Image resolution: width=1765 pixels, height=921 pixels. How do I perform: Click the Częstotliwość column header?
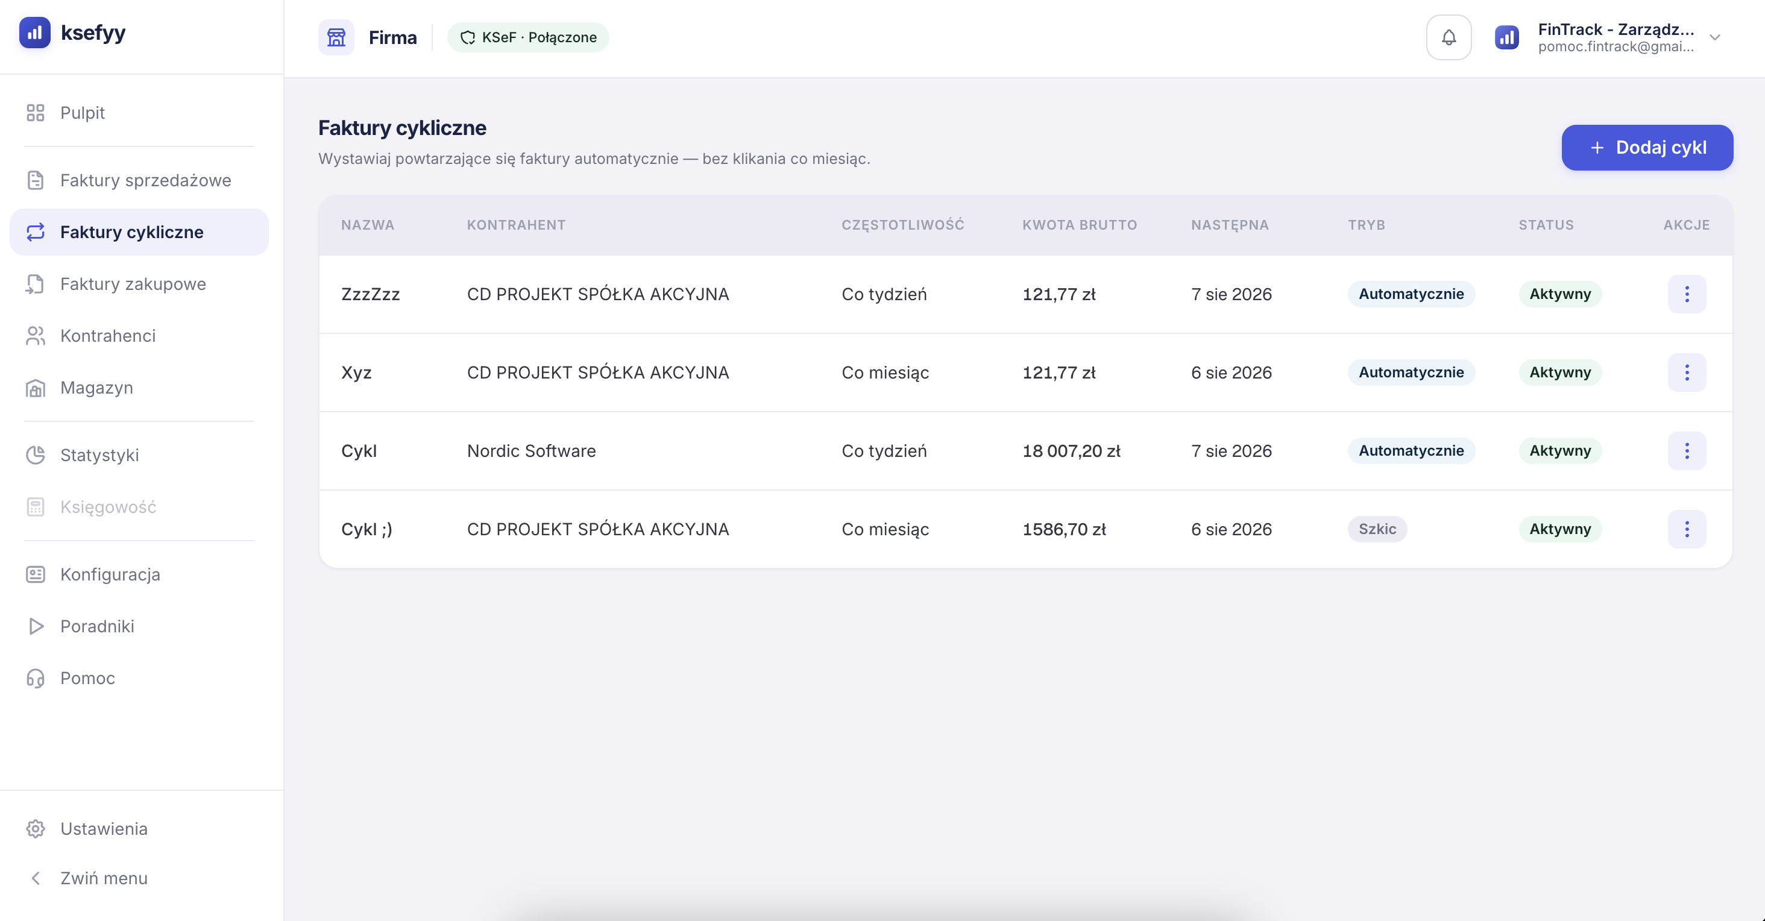[902, 225]
